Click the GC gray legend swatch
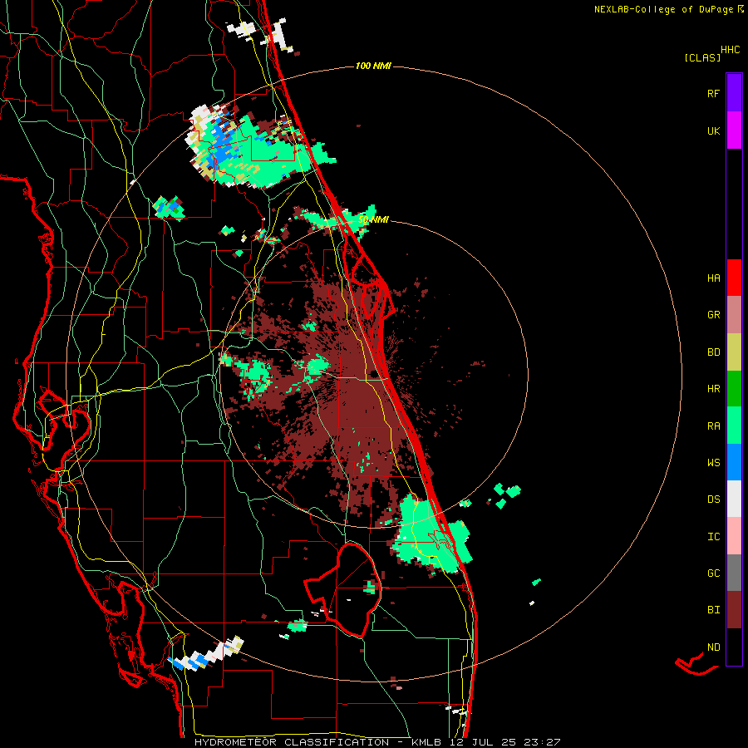This screenshot has width=748, height=748. click(x=734, y=573)
